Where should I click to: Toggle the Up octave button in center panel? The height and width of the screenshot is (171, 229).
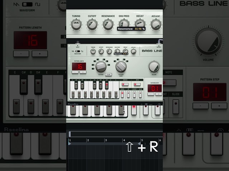click(128, 94)
